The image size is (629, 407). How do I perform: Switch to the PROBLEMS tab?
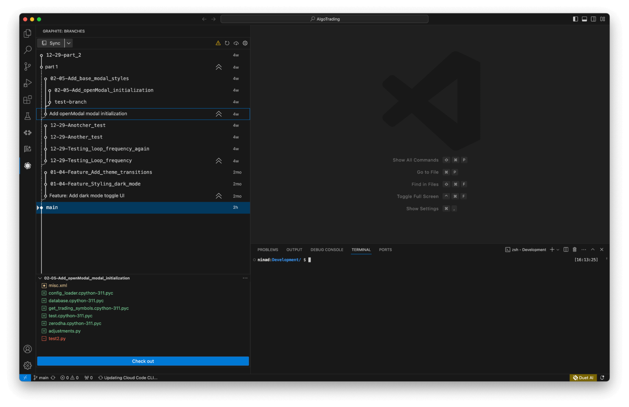tap(267, 249)
